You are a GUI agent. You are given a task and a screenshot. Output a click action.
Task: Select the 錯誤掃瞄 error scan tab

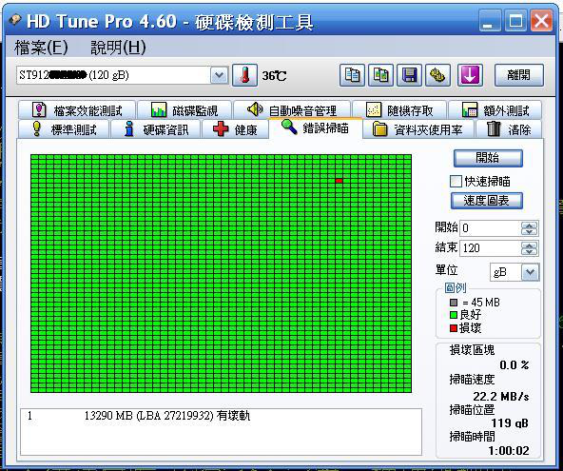tap(315, 128)
